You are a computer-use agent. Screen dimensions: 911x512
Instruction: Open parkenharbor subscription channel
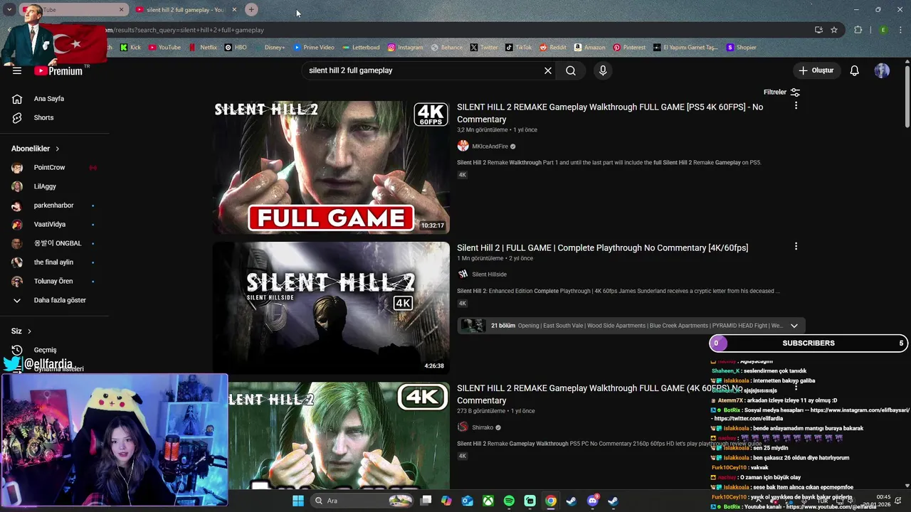pyautogui.click(x=54, y=206)
